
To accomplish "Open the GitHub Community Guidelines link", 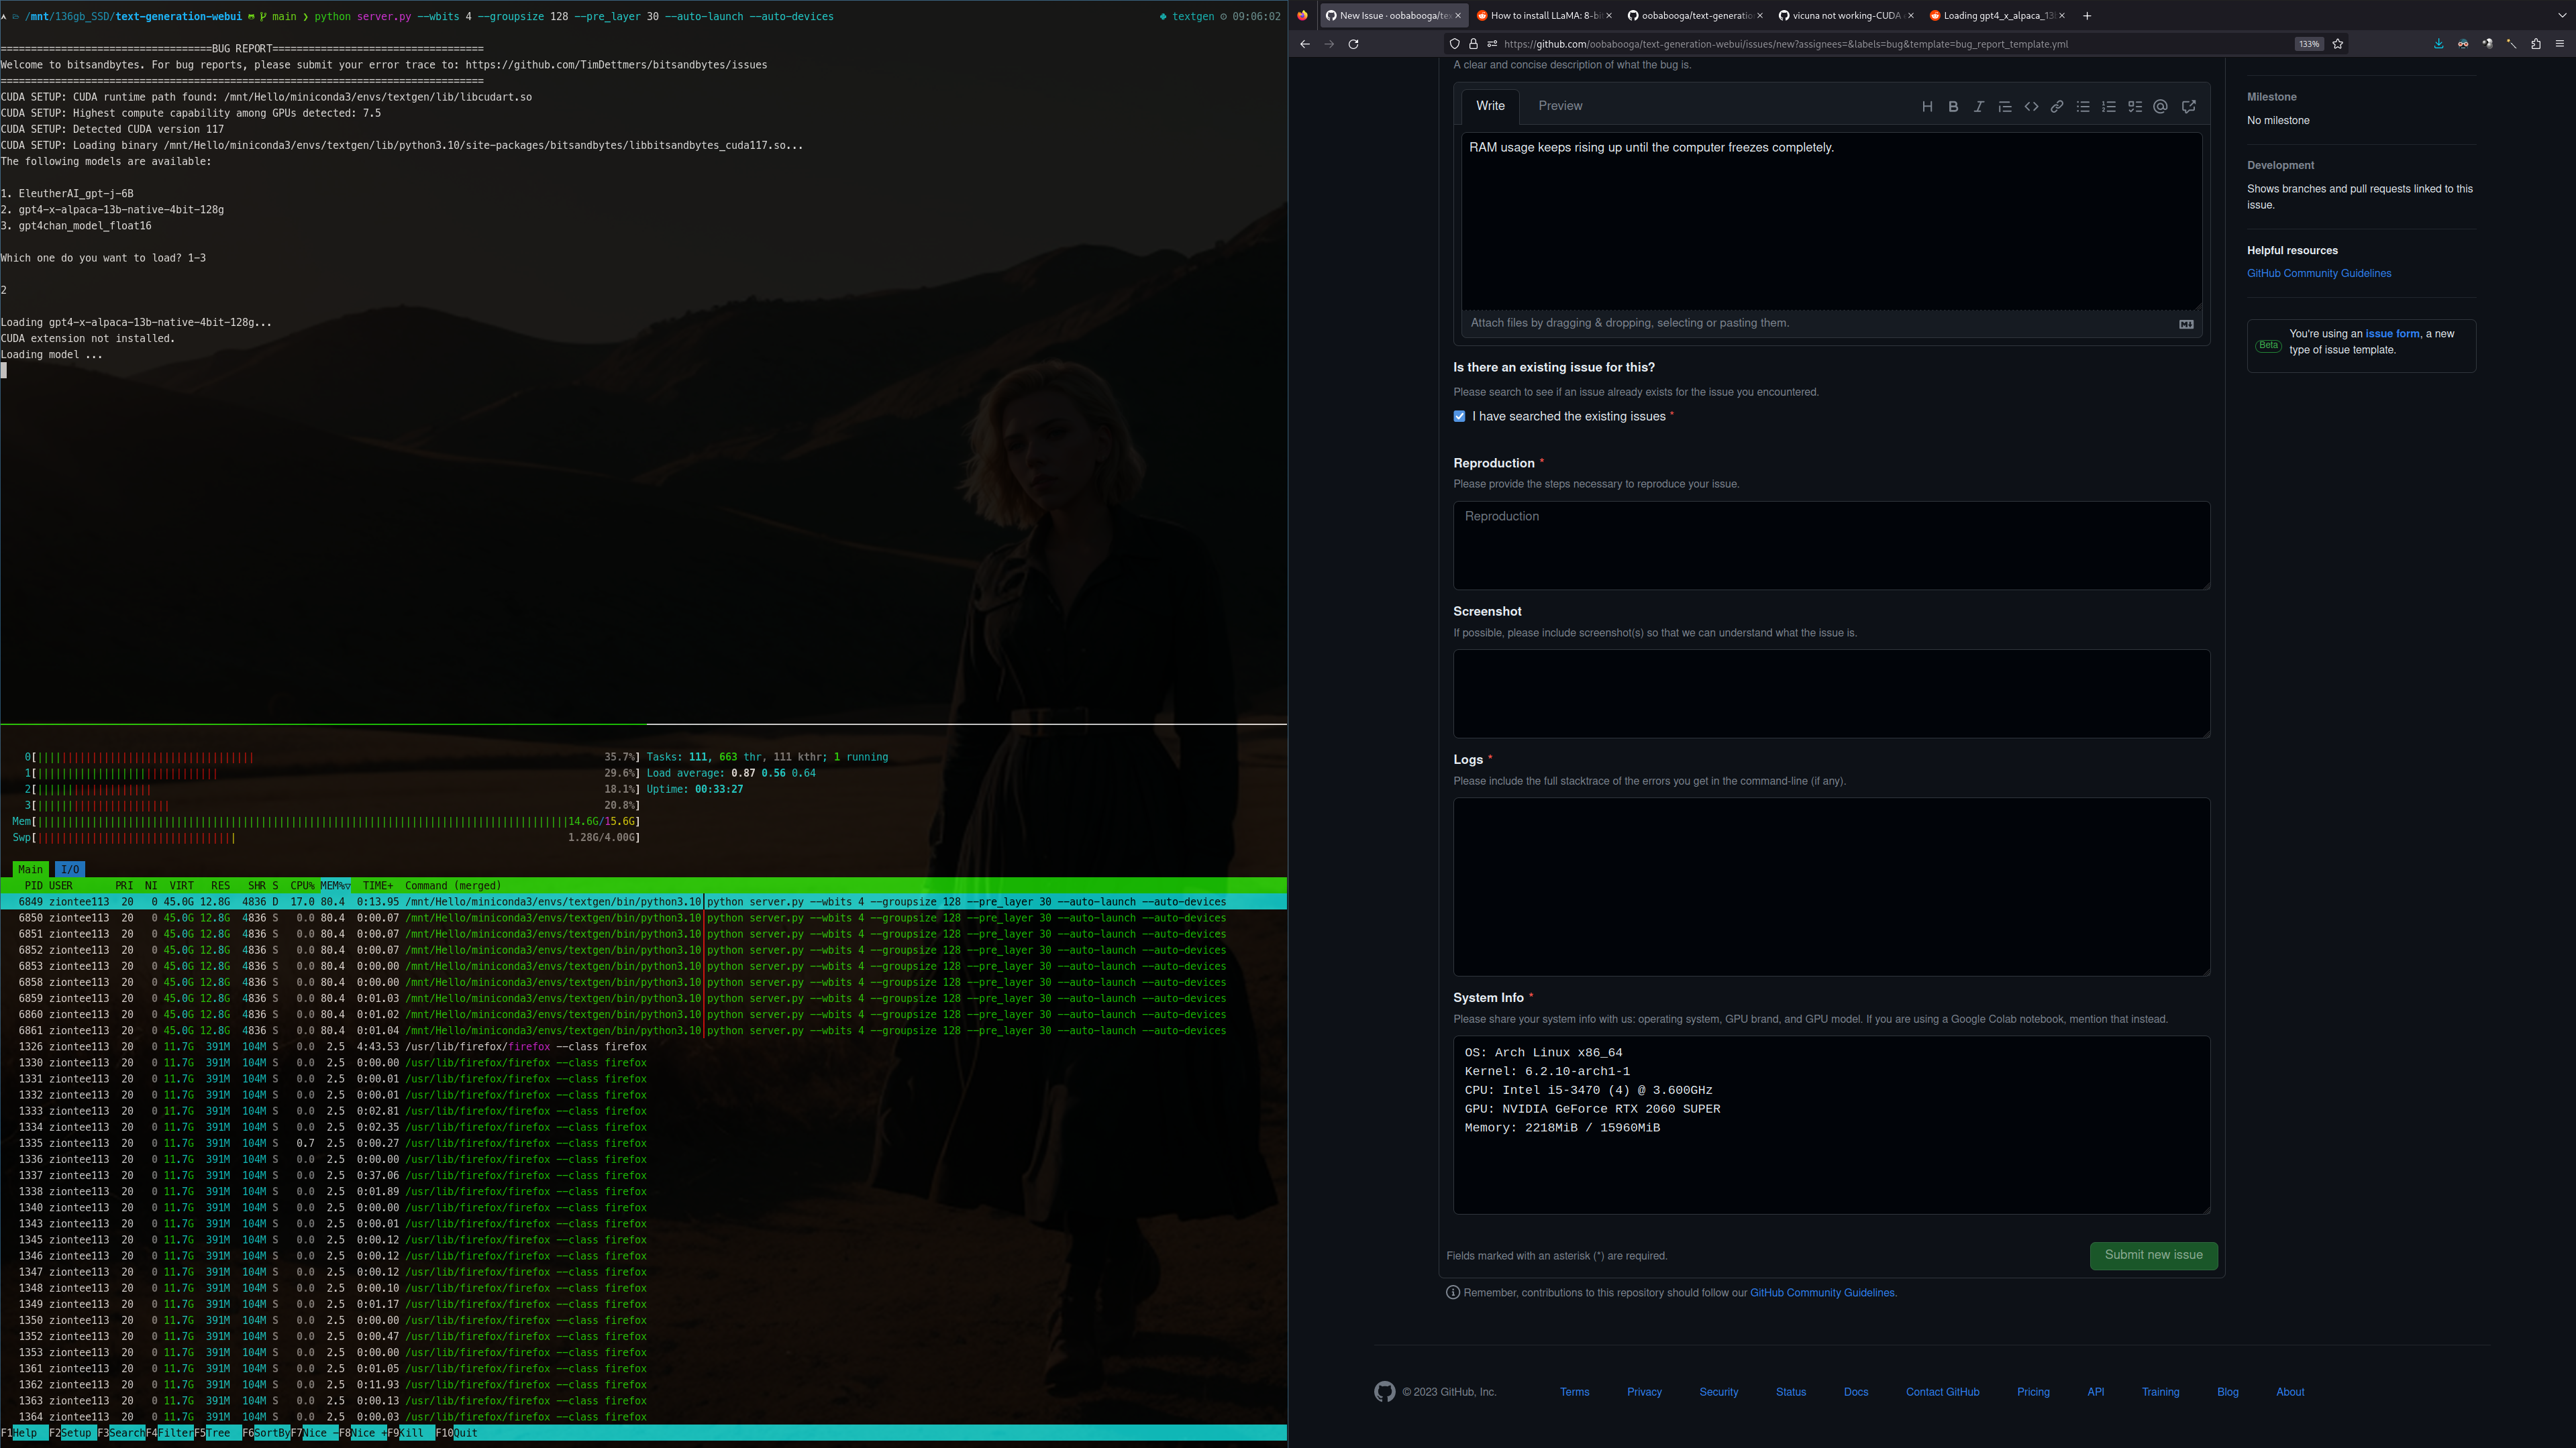I will point(2318,273).
